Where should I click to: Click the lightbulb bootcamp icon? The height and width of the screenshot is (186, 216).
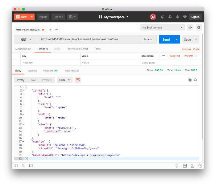point(177,166)
